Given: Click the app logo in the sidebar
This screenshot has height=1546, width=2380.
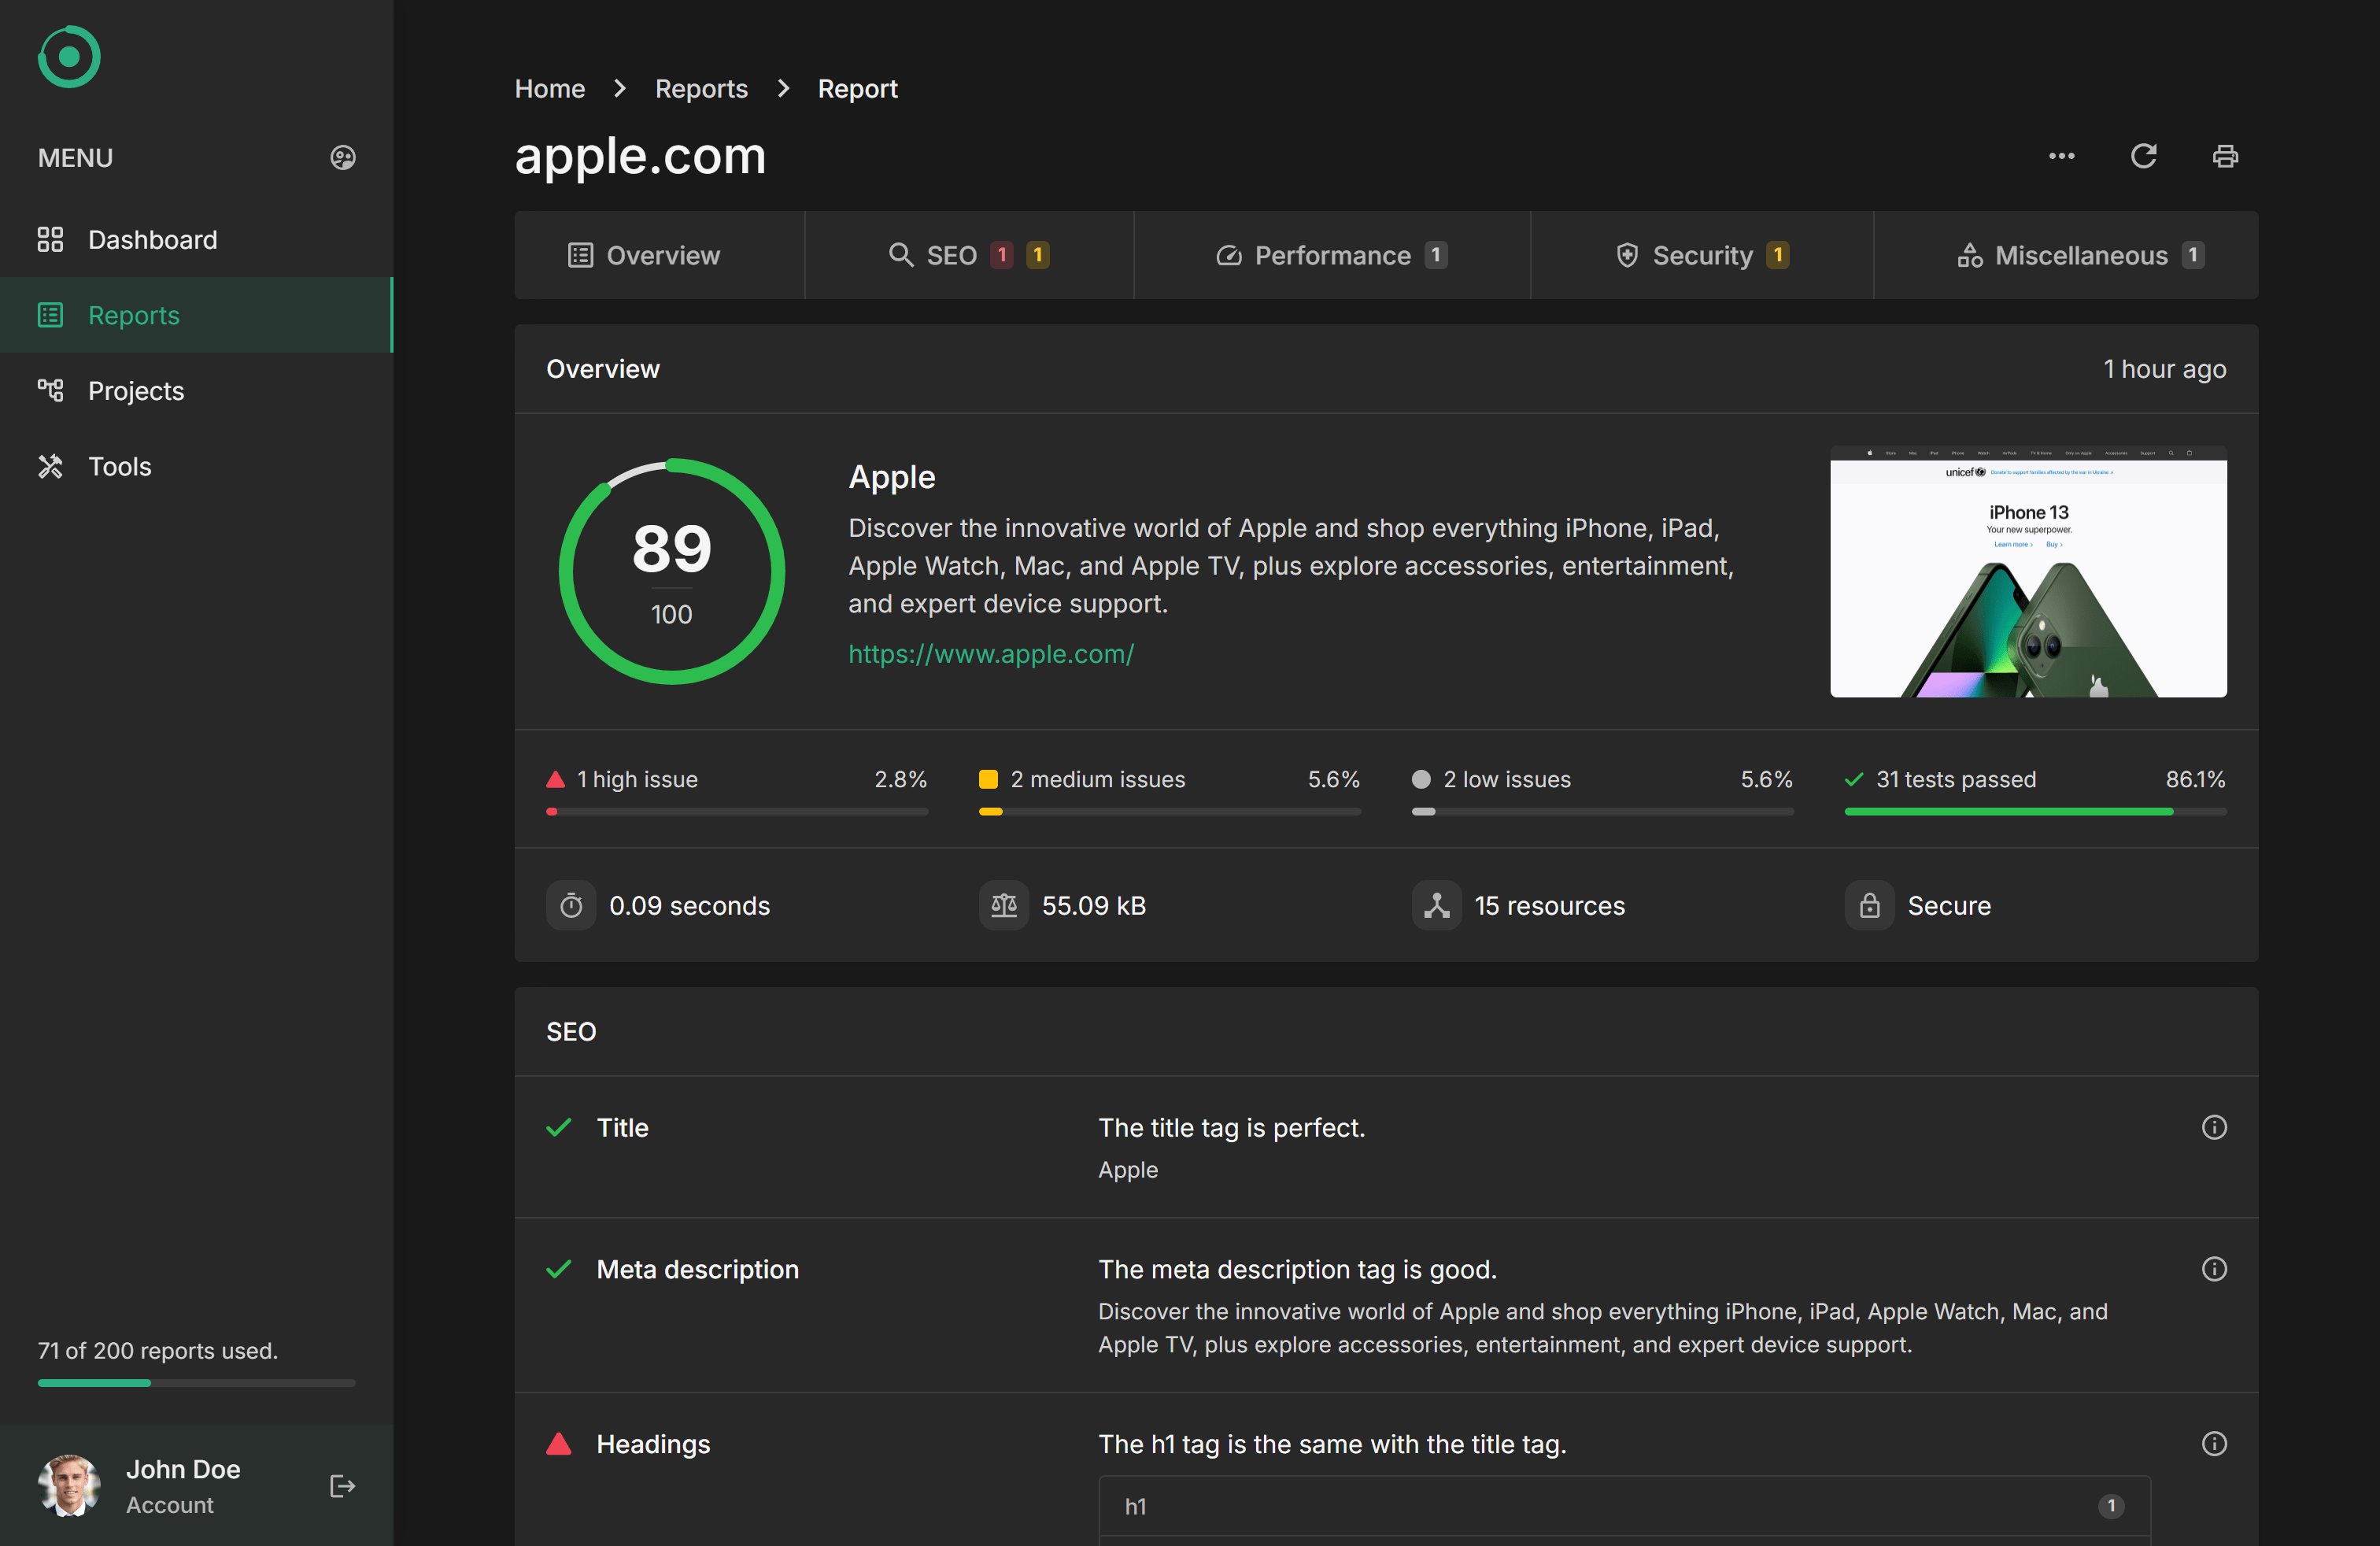Looking at the screenshot, I should [x=69, y=57].
